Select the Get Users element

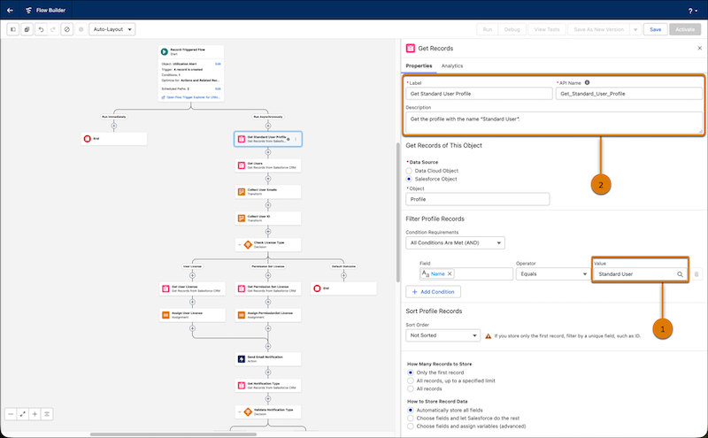pos(268,165)
